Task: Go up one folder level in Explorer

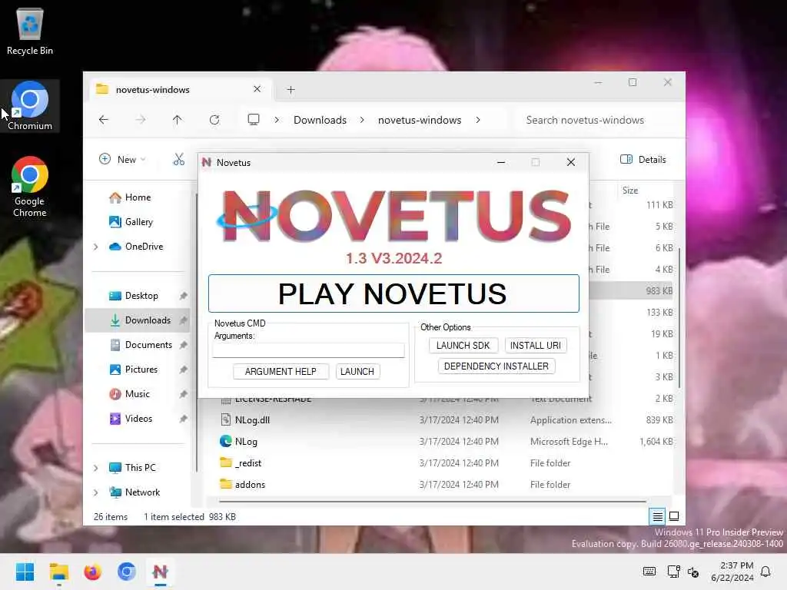Action: click(x=178, y=120)
